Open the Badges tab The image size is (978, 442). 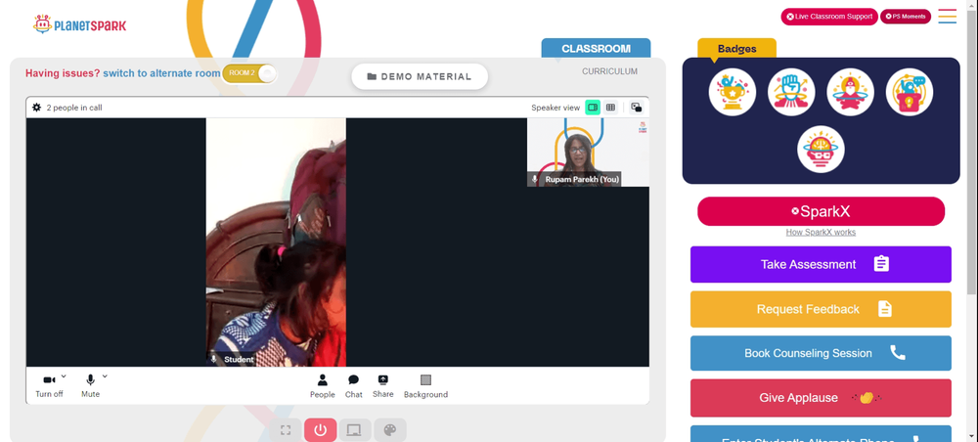(736, 49)
